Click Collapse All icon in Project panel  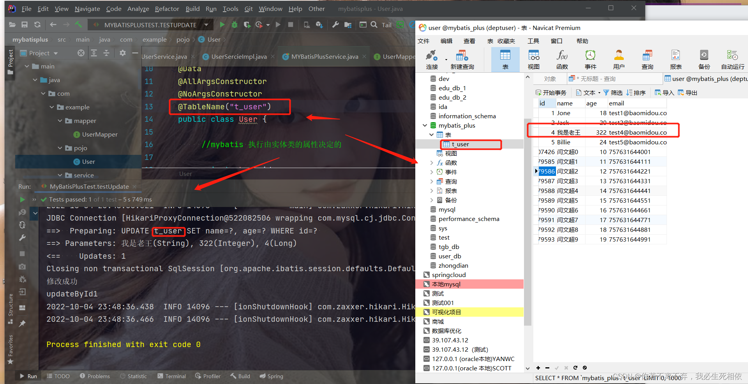106,53
